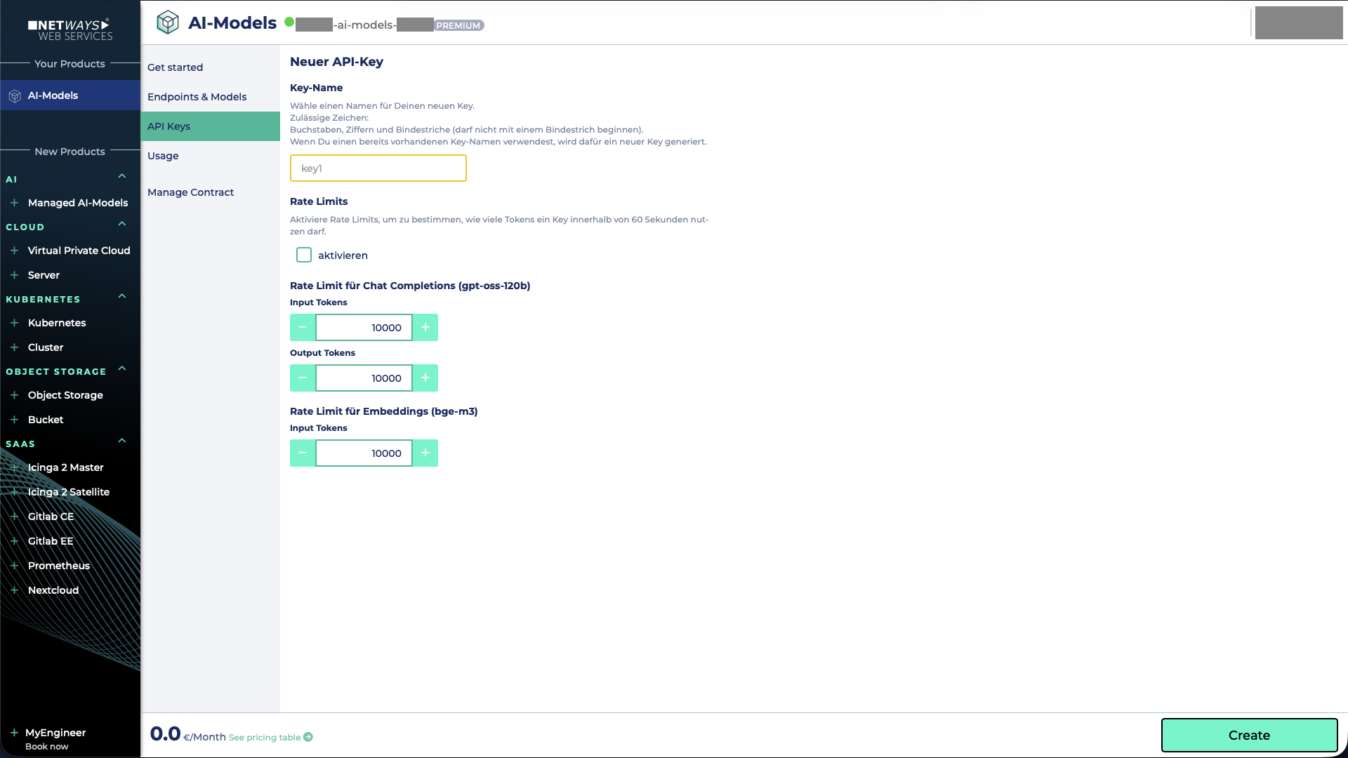The image size is (1348, 758).
Task: Click plus icon next to Object Storage
Action: click(x=14, y=395)
